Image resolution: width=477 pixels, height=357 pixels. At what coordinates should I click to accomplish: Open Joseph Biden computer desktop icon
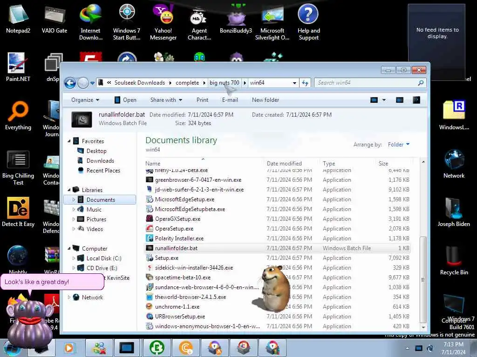(x=454, y=212)
